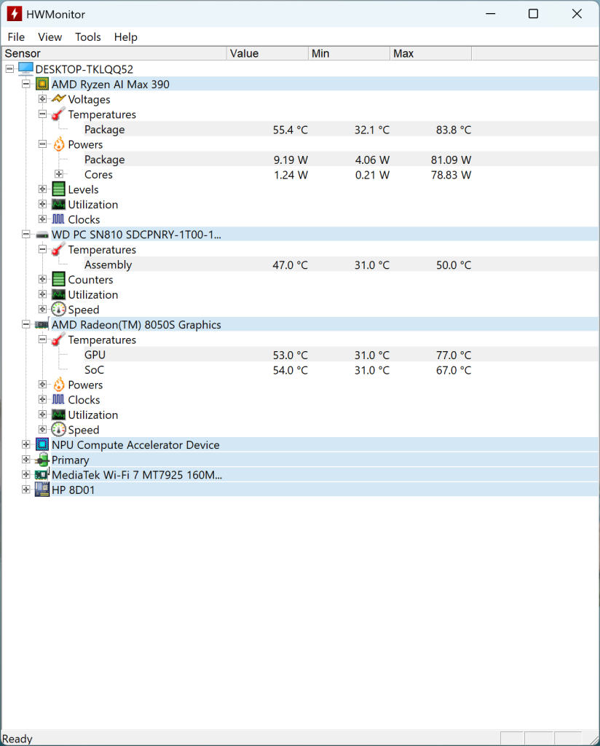Select the DESKTOP-TKLQQ52 computer icon
The image size is (600, 746).
tap(25, 69)
